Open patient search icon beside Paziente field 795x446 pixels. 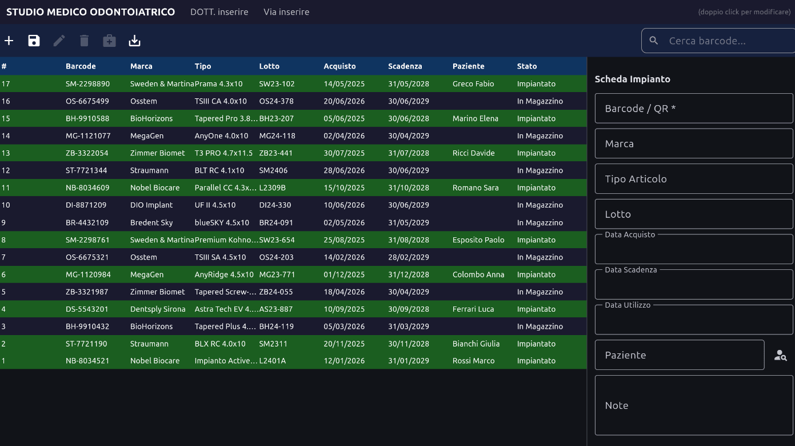(x=780, y=355)
